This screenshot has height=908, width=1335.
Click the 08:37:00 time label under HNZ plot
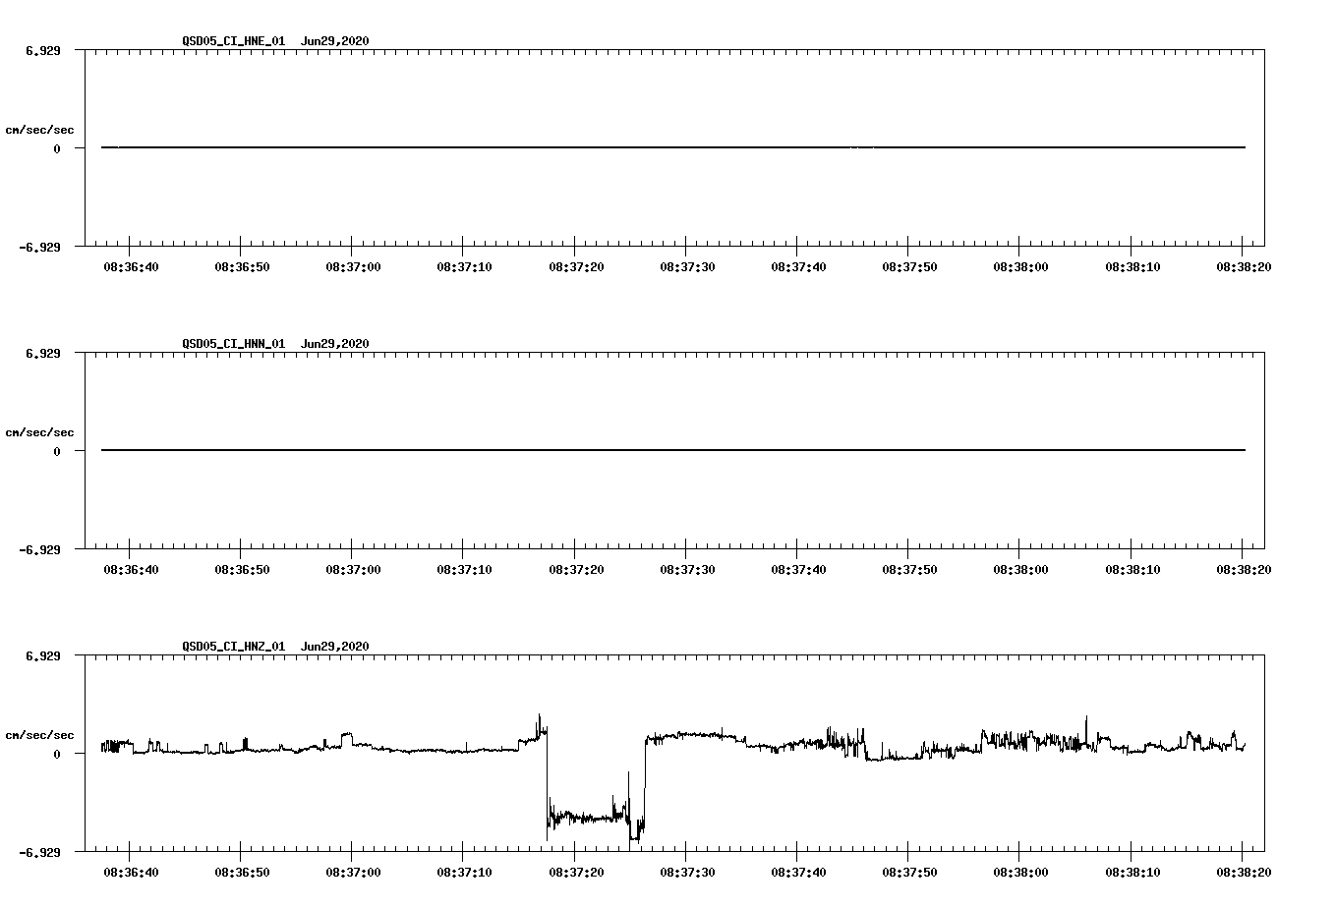click(x=353, y=873)
